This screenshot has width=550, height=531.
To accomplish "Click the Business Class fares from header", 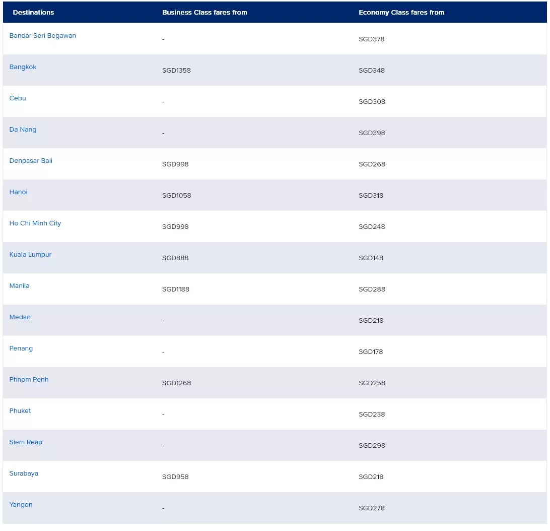I will [x=204, y=12].
